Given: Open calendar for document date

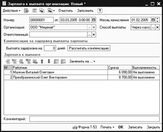Looking at the screenshot, I should (x=94, y=20).
